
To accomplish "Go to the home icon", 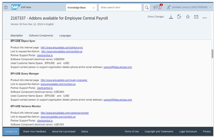I will [6, 7].
